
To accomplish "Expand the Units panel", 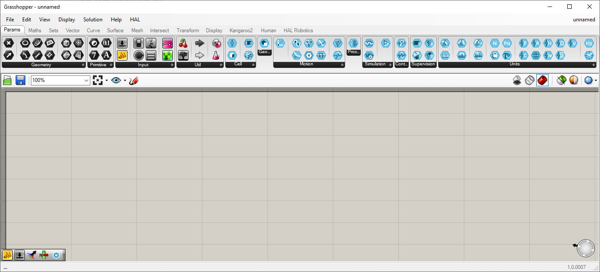I will 593,65.
